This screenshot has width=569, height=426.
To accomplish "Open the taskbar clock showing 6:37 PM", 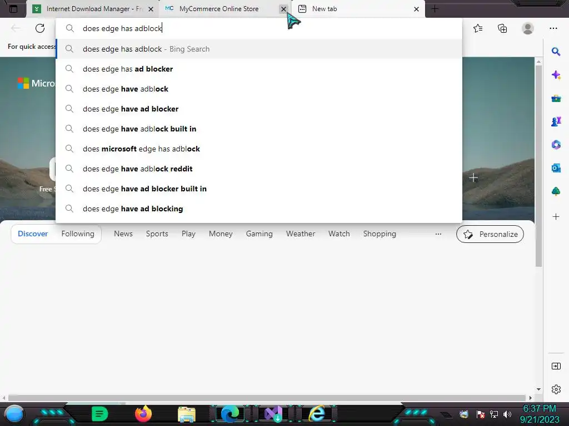I will click(x=540, y=414).
